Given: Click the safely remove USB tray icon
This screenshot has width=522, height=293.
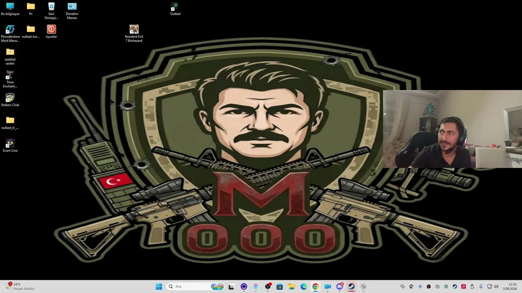Looking at the screenshot, I should click(472, 286).
